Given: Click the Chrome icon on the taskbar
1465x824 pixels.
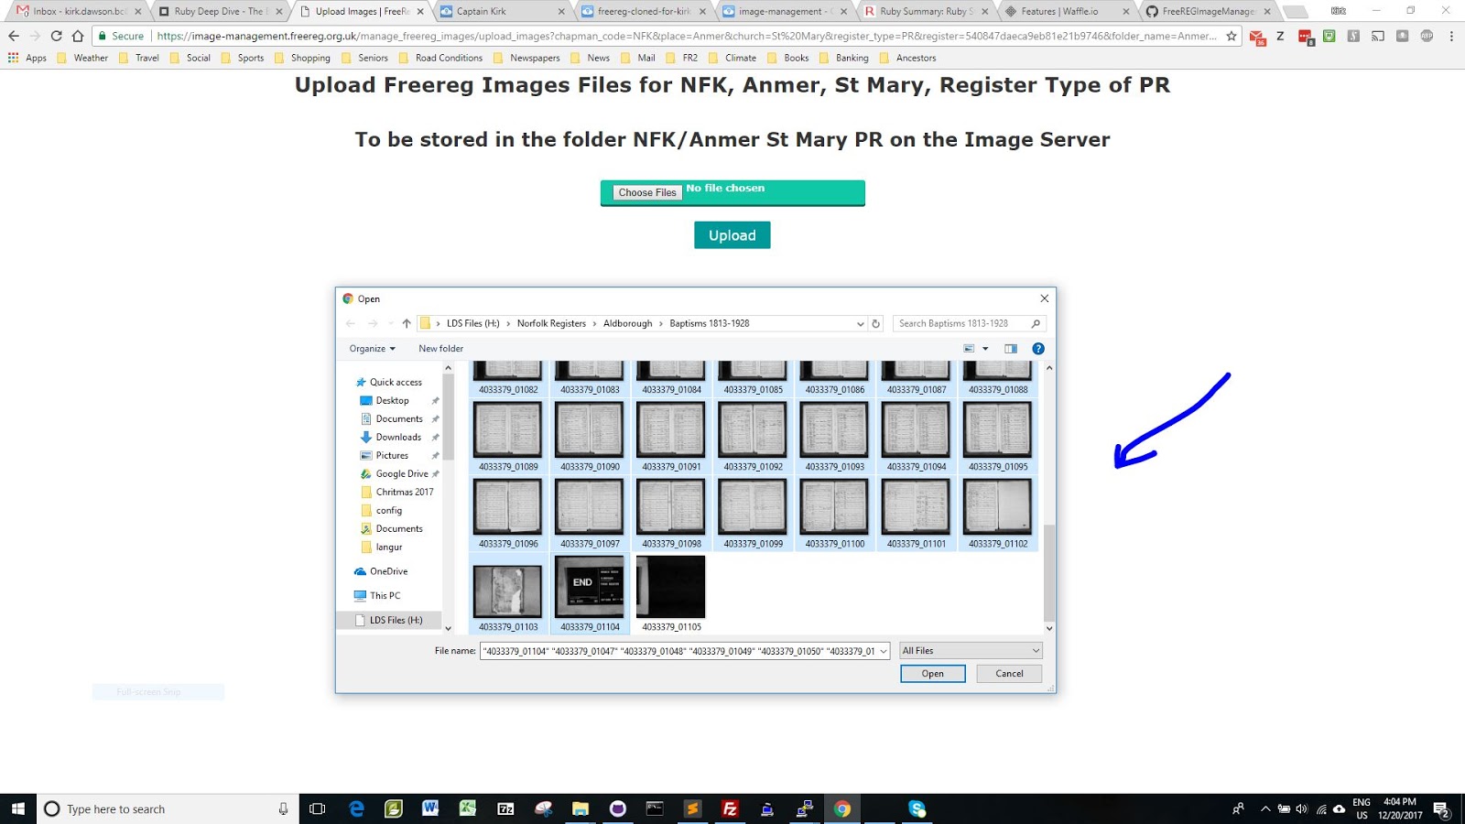Looking at the screenshot, I should tap(842, 808).
